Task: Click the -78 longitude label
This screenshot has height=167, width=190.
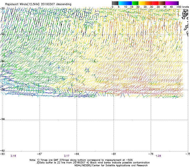Action: (151, 154)
